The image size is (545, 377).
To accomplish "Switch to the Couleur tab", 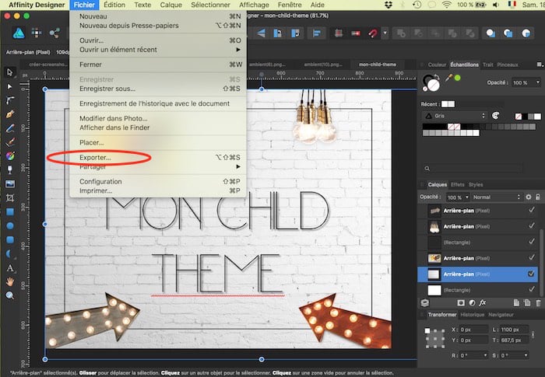I will tap(437, 65).
